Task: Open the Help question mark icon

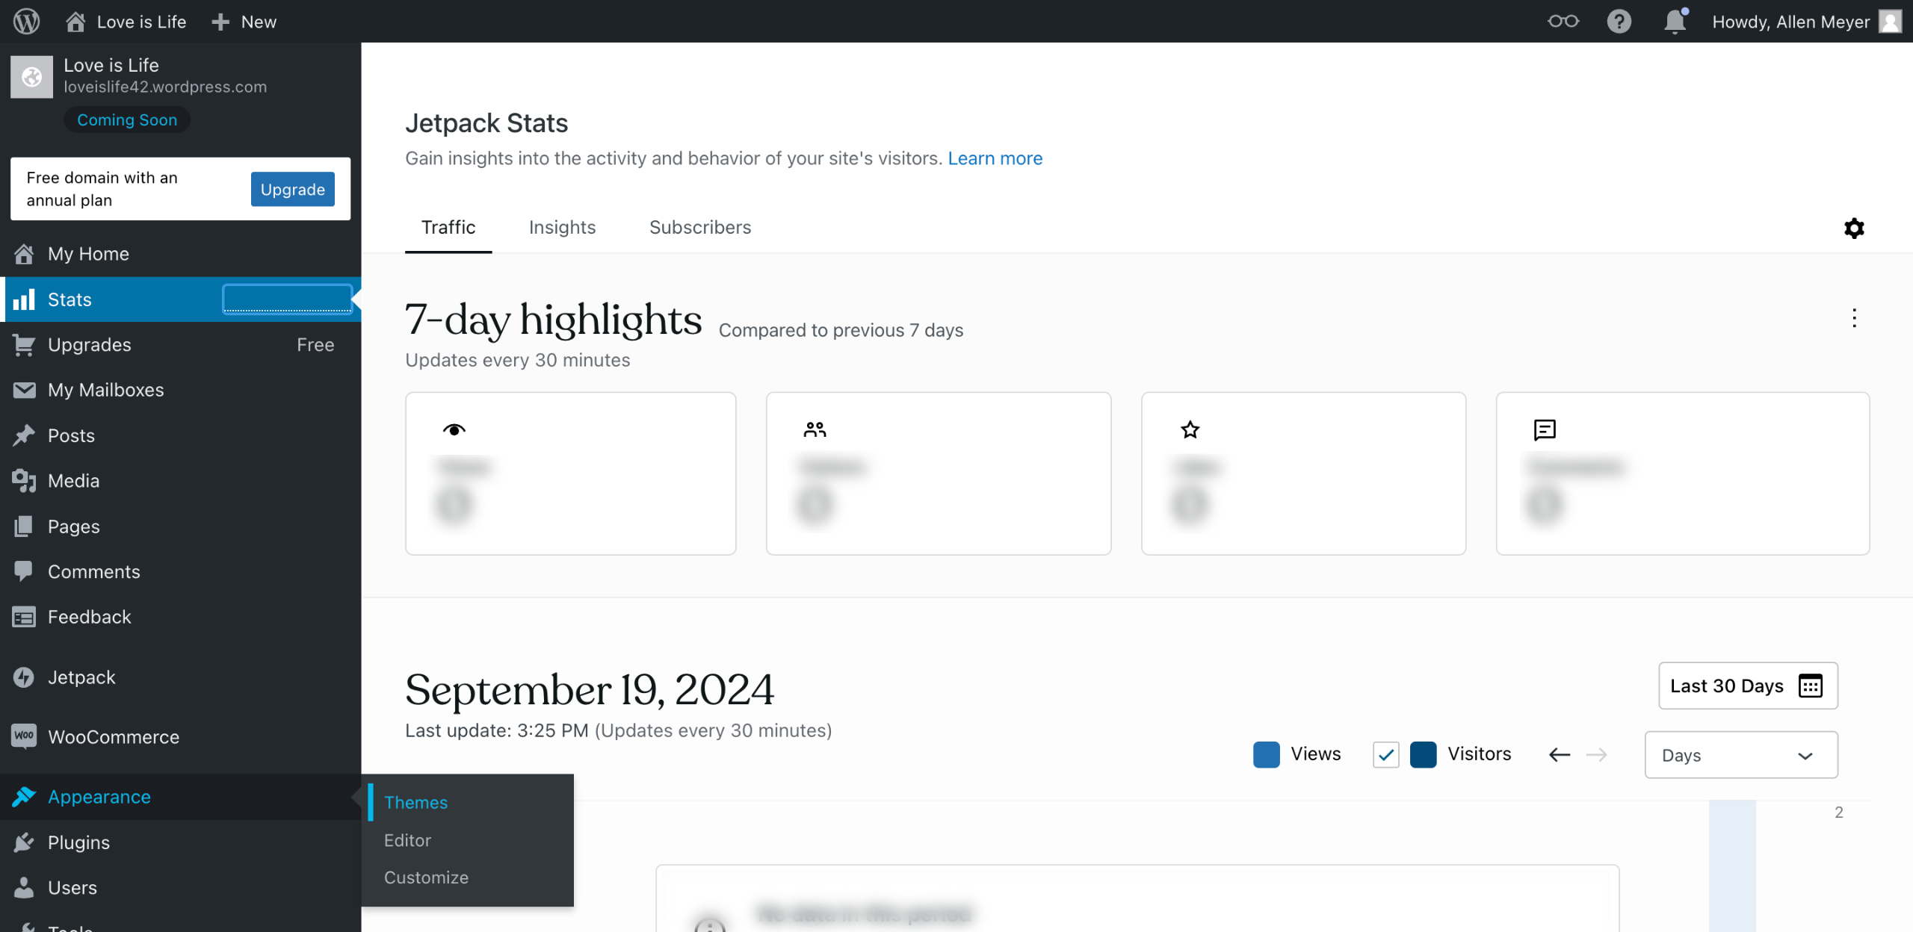Action: tap(1619, 21)
